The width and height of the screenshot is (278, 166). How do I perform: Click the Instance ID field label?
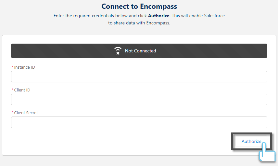24,67
